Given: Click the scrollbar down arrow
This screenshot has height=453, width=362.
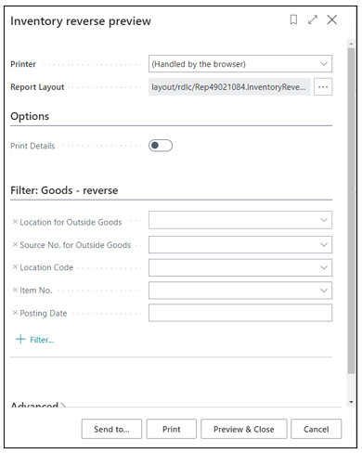Looking at the screenshot, I should click(351, 402).
